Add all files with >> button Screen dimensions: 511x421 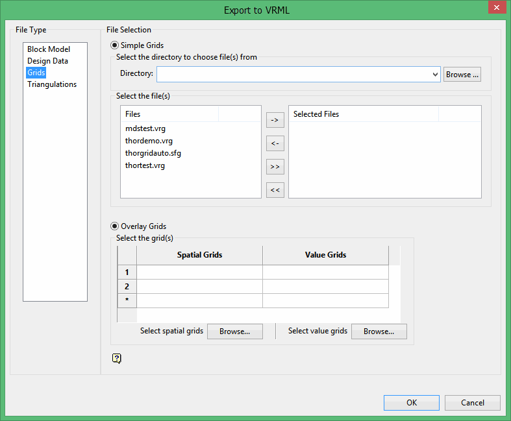(x=275, y=167)
